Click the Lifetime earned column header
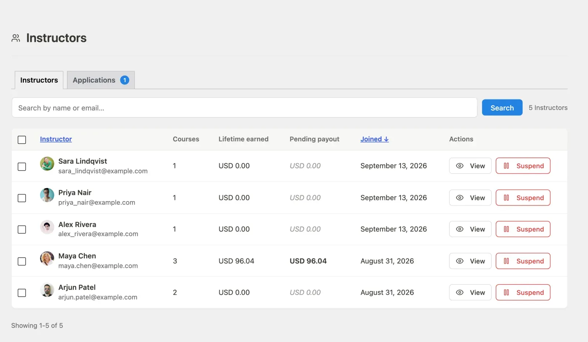This screenshot has height=342, width=588. coord(243,139)
